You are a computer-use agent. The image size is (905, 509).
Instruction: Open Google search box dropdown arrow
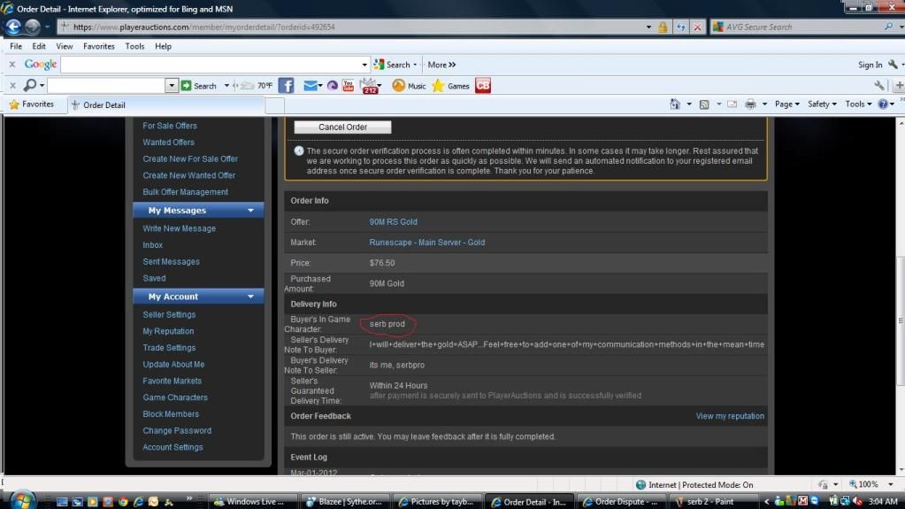(x=364, y=65)
